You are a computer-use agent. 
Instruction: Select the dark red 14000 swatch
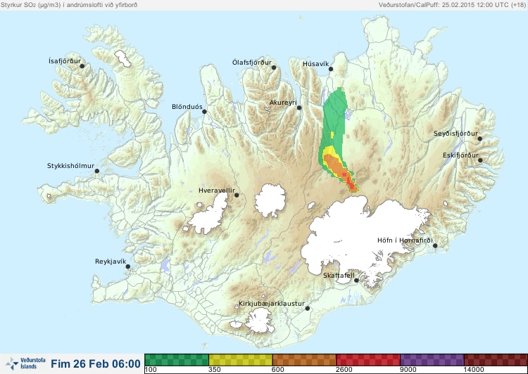pos(496,360)
